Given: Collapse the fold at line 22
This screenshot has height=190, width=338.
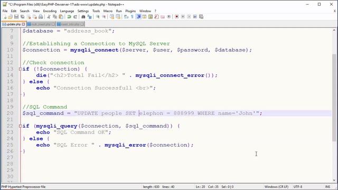Looking at the screenshot, I should click(20, 126).
